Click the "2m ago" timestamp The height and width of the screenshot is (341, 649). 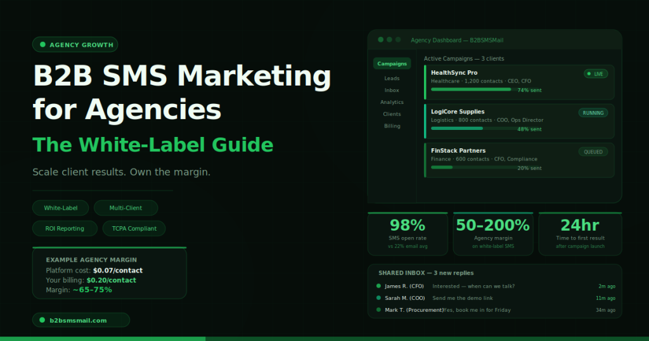click(607, 286)
